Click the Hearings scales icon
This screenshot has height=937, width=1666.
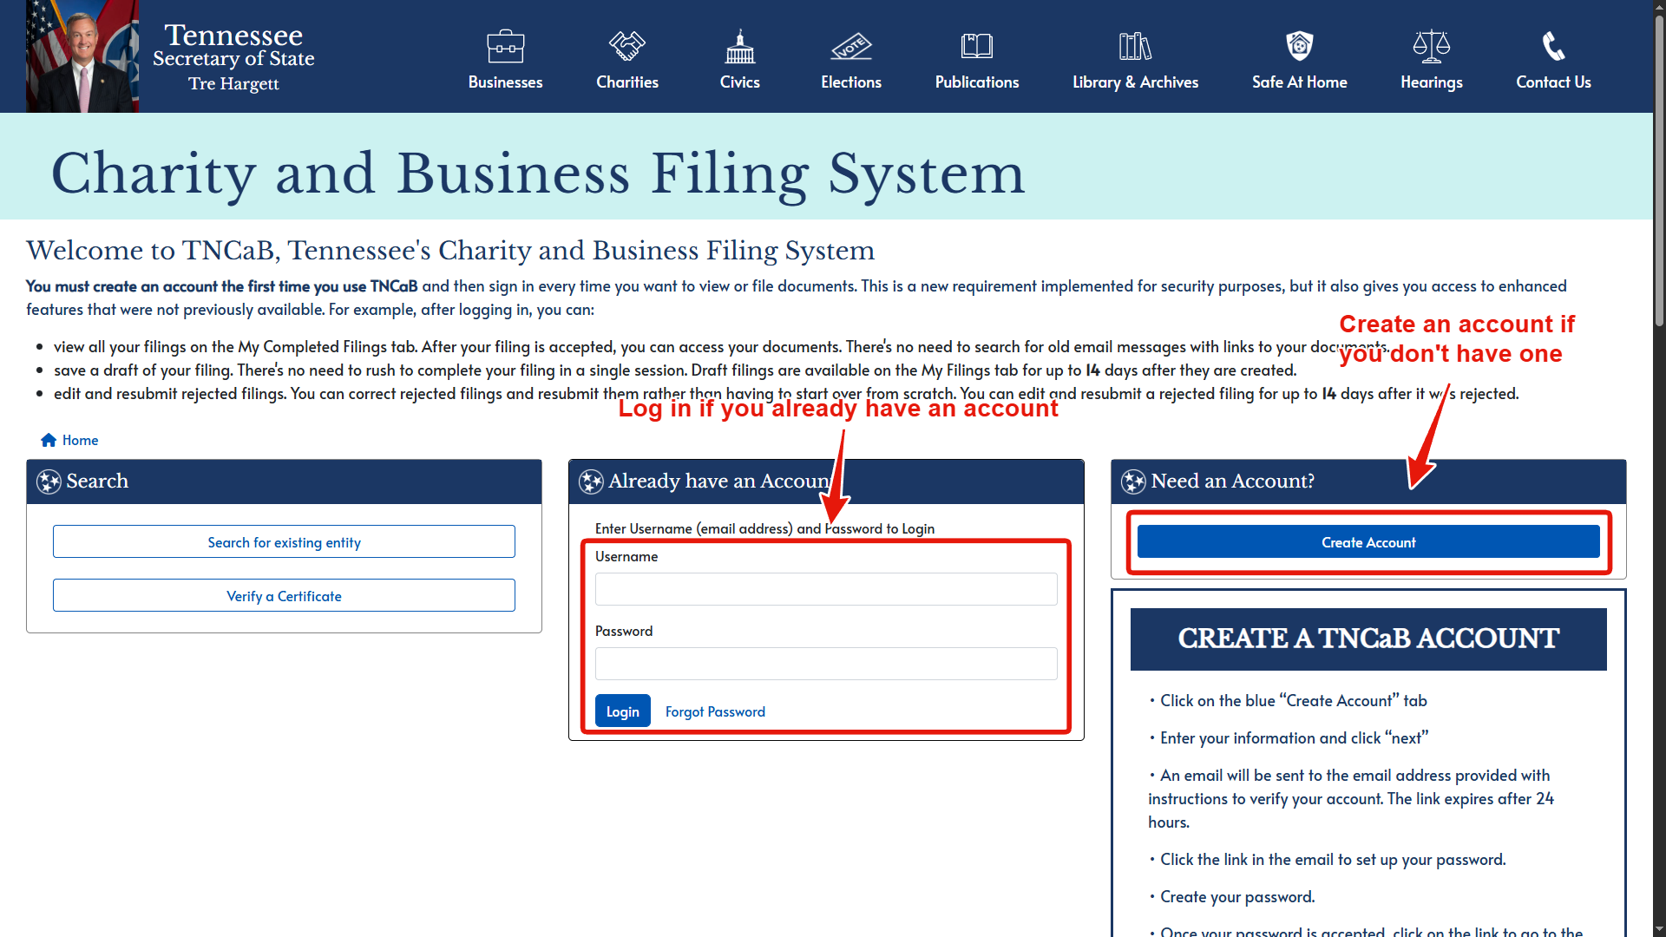point(1432,46)
